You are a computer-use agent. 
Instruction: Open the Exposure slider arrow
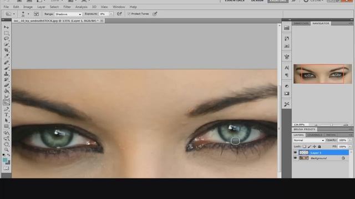pyautogui.click(x=111, y=14)
